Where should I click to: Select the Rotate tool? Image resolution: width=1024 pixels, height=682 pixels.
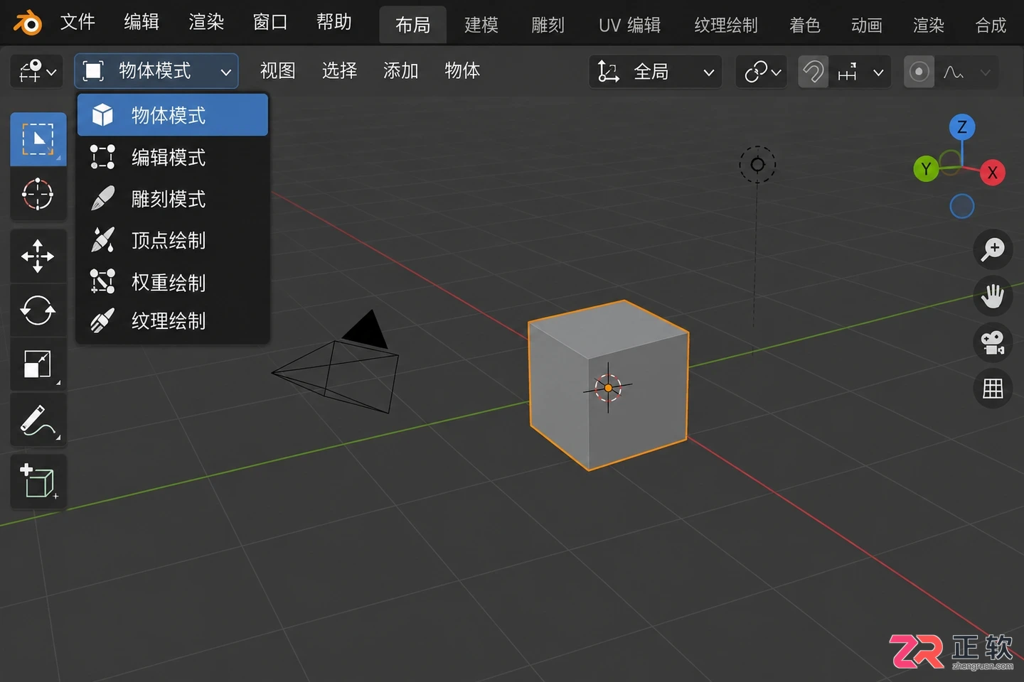38,310
